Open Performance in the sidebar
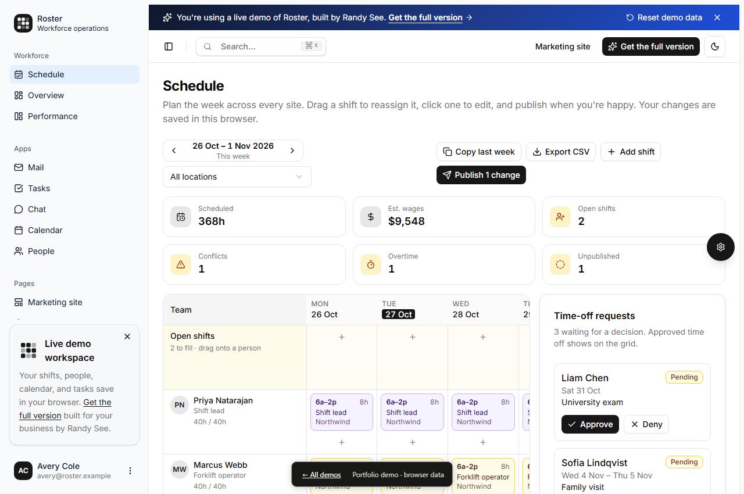This screenshot has width=744, height=494. click(x=74, y=116)
